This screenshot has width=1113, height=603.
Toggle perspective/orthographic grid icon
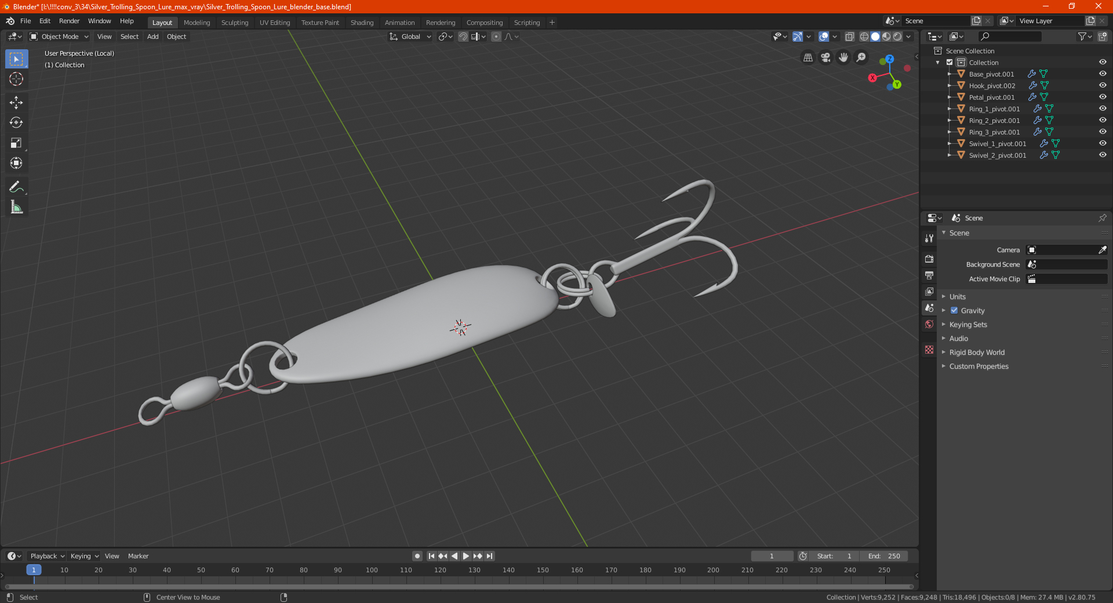(808, 57)
